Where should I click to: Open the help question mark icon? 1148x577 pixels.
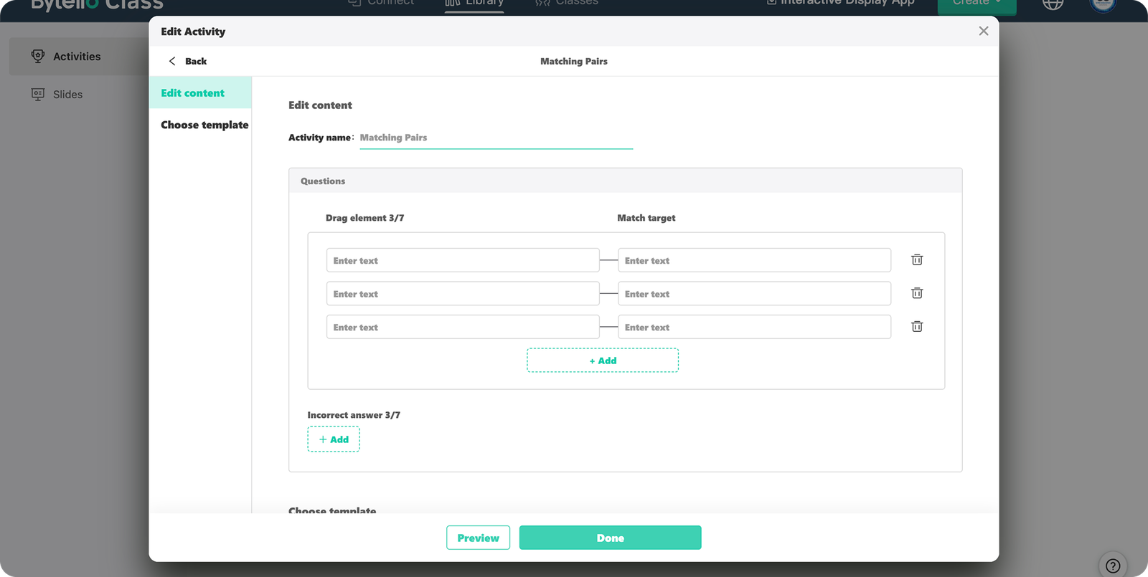pyautogui.click(x=1112, y=565)
